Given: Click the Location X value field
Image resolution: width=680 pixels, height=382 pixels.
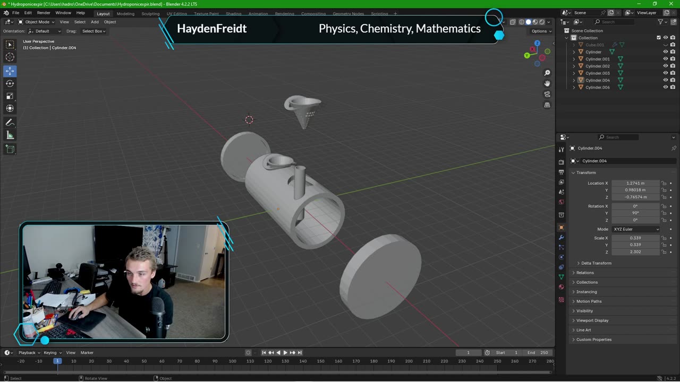Looking at the screenshot, I should tap(635, 183).
